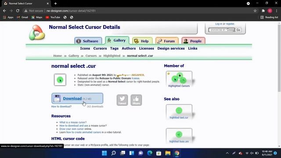The image size is (281, 158).
Task: Close the Normal Select Cursor tab
Action: tap(48, 4)
